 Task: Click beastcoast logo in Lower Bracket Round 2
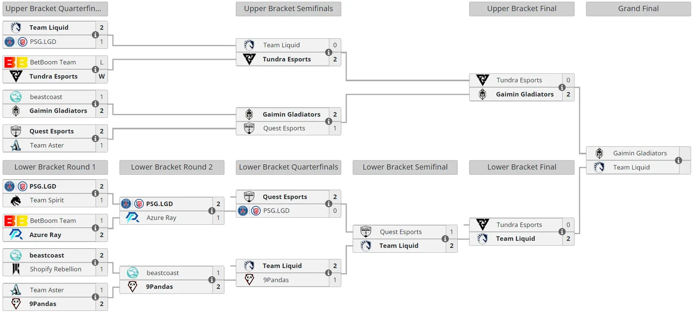tap(133, 273)
